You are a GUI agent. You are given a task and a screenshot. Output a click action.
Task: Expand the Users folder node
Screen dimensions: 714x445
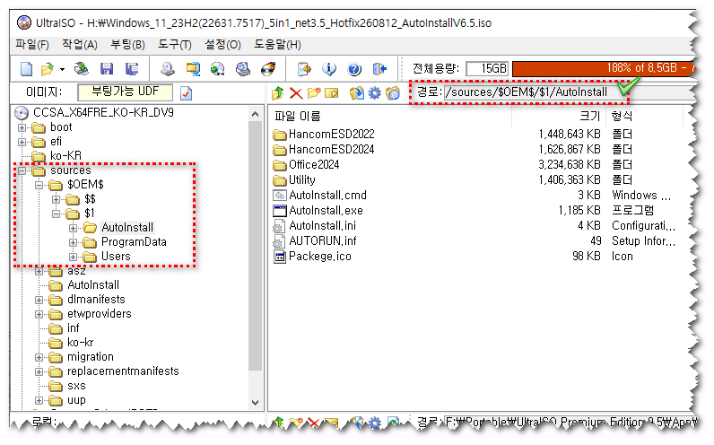[73, 257]
